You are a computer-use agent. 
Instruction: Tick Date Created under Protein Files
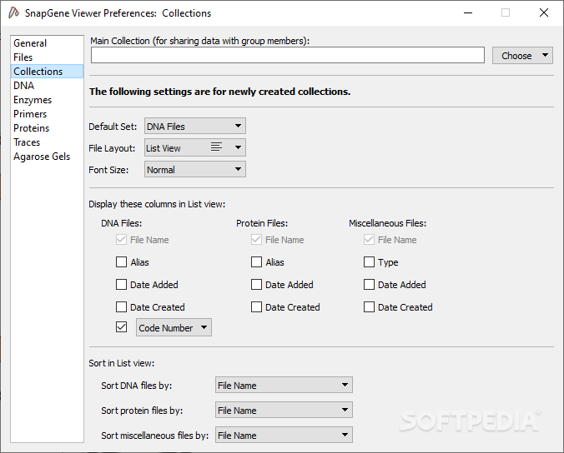[x=256, y=307]
